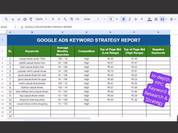Screen dimensions: 178x133
Task: Open more number formats (123)
Action: click(x=77, y=19)
